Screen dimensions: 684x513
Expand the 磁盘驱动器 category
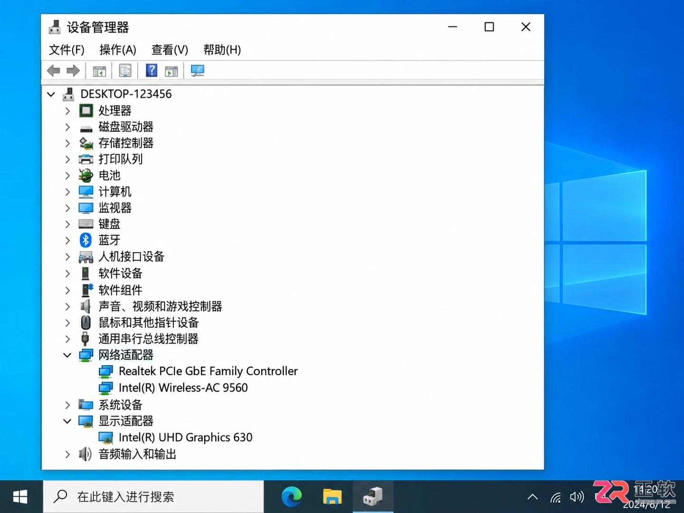[67, 127]
